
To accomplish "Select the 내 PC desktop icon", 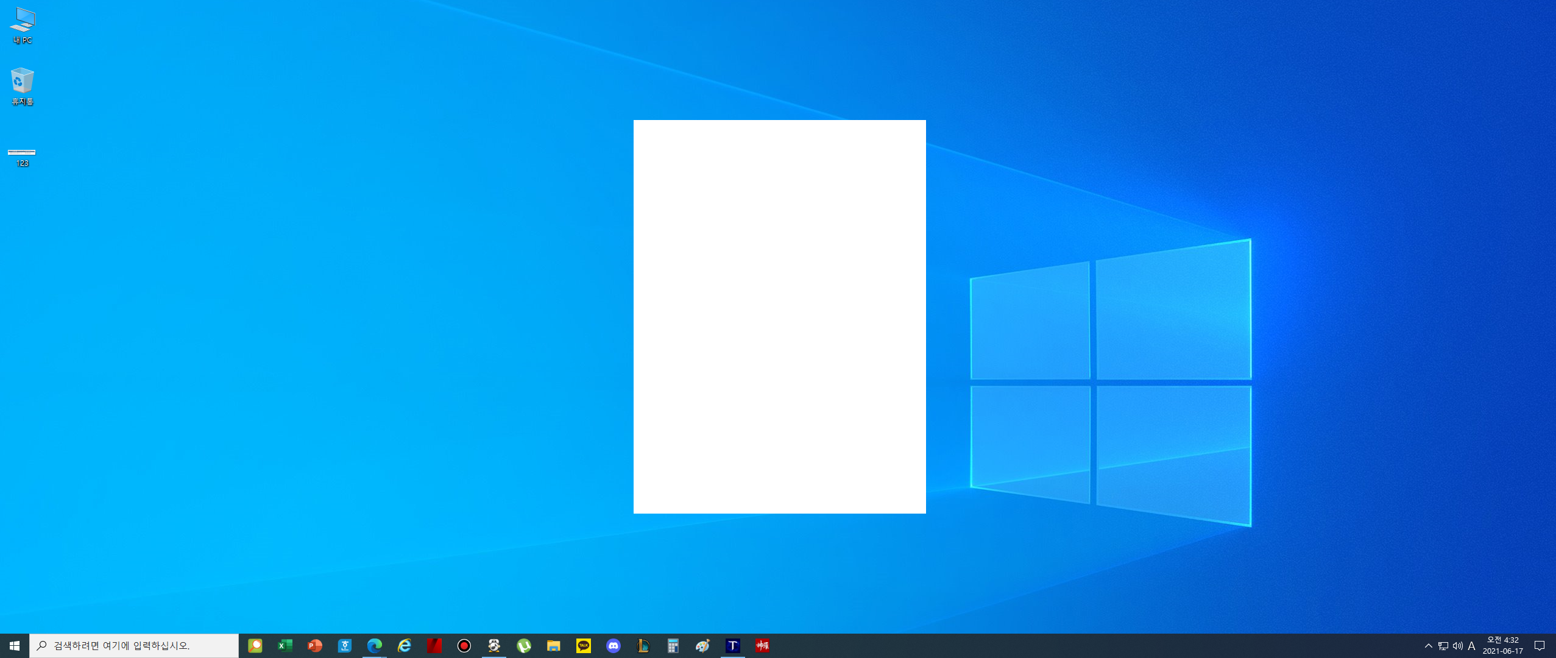I will pos(23,26).
